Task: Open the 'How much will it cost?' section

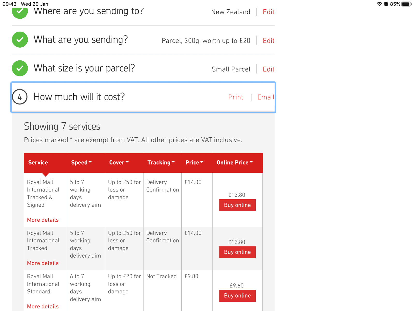Action: coord(143,97)
